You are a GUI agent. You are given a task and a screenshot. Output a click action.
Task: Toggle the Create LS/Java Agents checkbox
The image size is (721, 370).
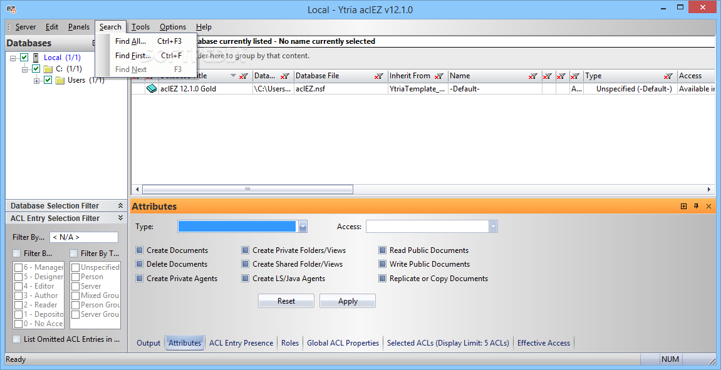pos(245,279)
